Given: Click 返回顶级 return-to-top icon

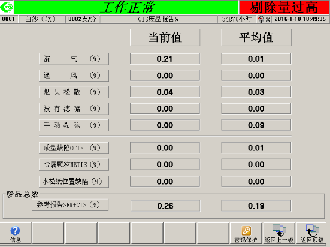Looking at the screenshot, I should 312,230.
